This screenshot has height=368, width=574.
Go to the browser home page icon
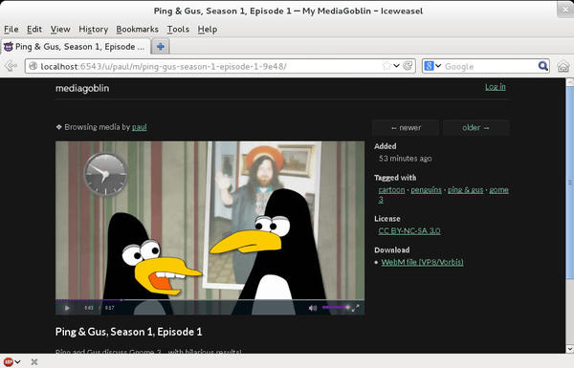coord(563,66)
